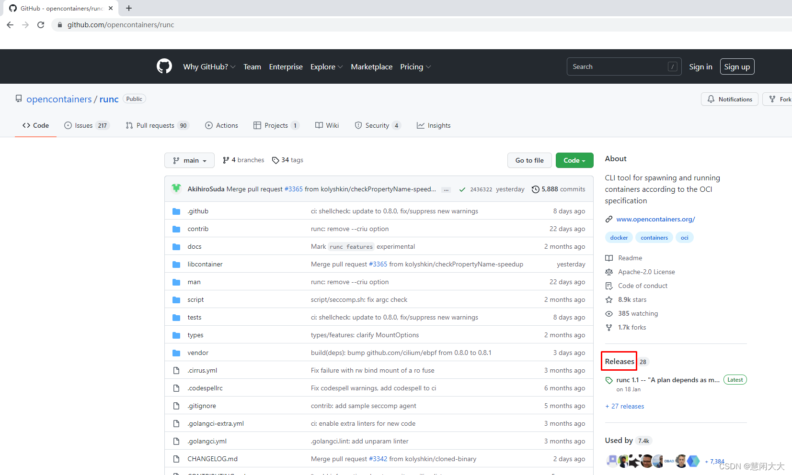Open the main branch selector

click(189, 160)
